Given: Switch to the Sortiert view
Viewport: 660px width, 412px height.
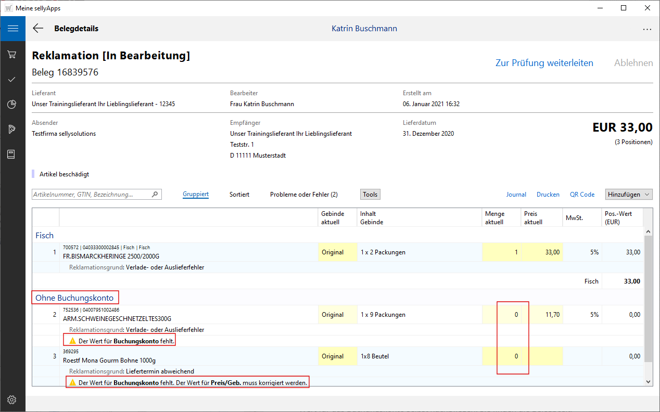Looking at the screenshot, I should [x=239, y=195].
